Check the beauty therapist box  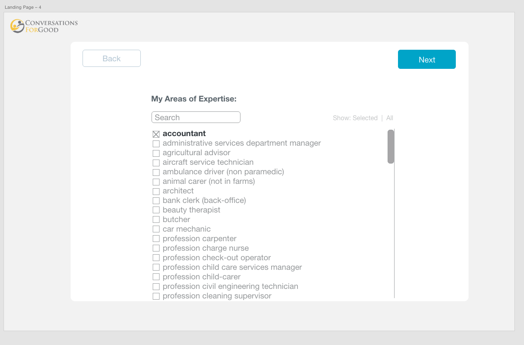[x=156, y=211]
